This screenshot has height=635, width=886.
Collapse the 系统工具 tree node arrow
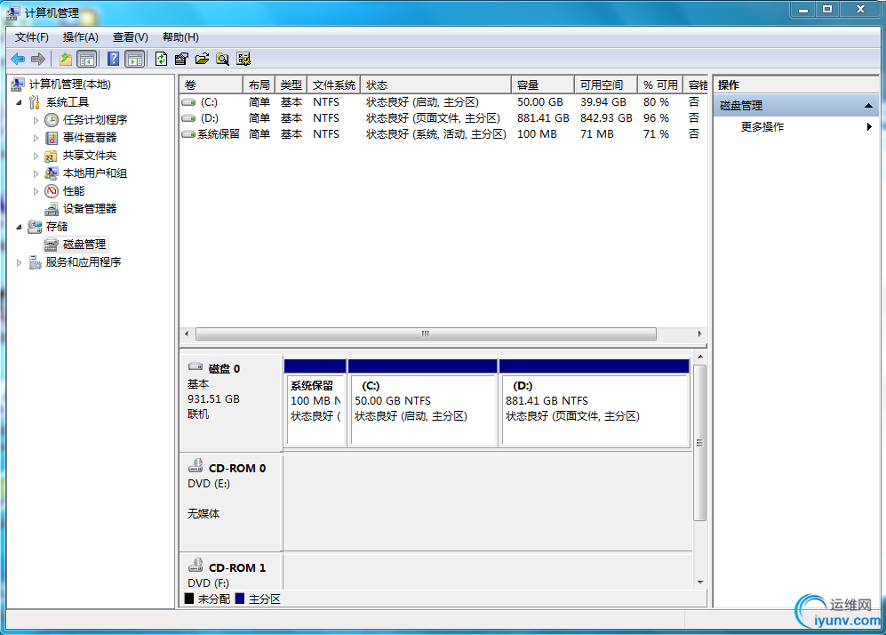coord(20,102)
